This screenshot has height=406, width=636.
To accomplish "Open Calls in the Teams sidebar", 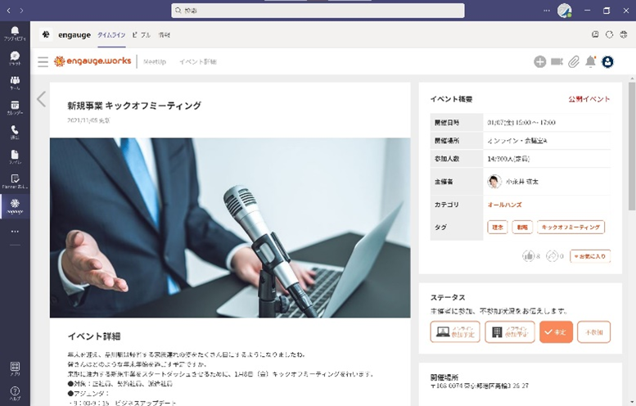I will 15,133.
